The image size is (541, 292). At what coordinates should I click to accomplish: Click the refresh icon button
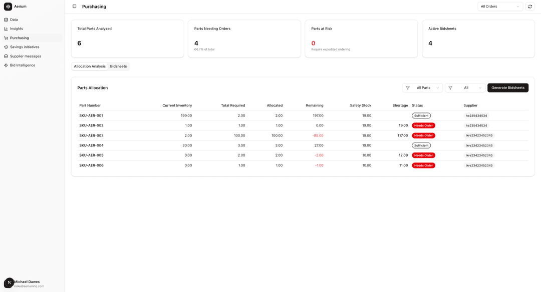coord(530,6)
